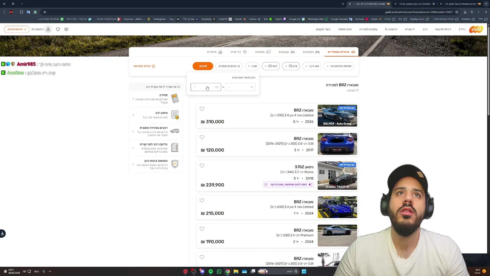This screenshot has width=490, height=276.
Task: Click the פרסום מודעה post ad button
Action: click(16, 29)
